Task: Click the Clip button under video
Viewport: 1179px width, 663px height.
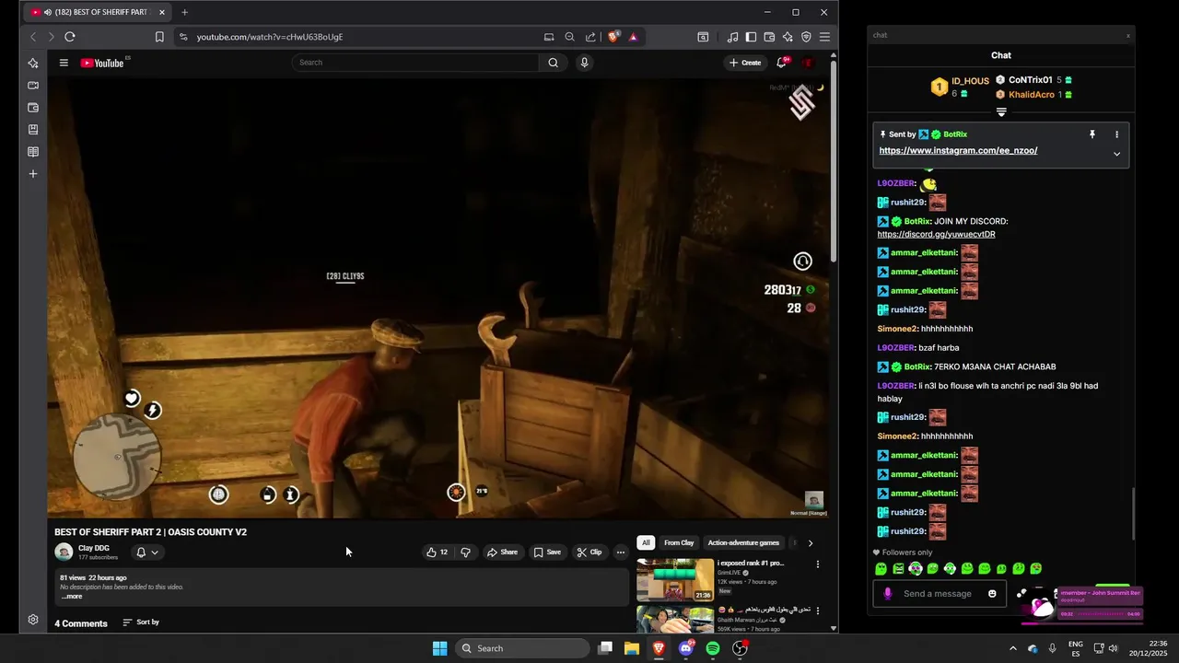Action: (x=589, y=552)
